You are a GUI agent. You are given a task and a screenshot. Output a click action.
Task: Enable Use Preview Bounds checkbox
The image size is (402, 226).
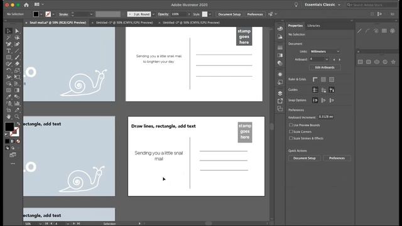[x=291, y=125]
